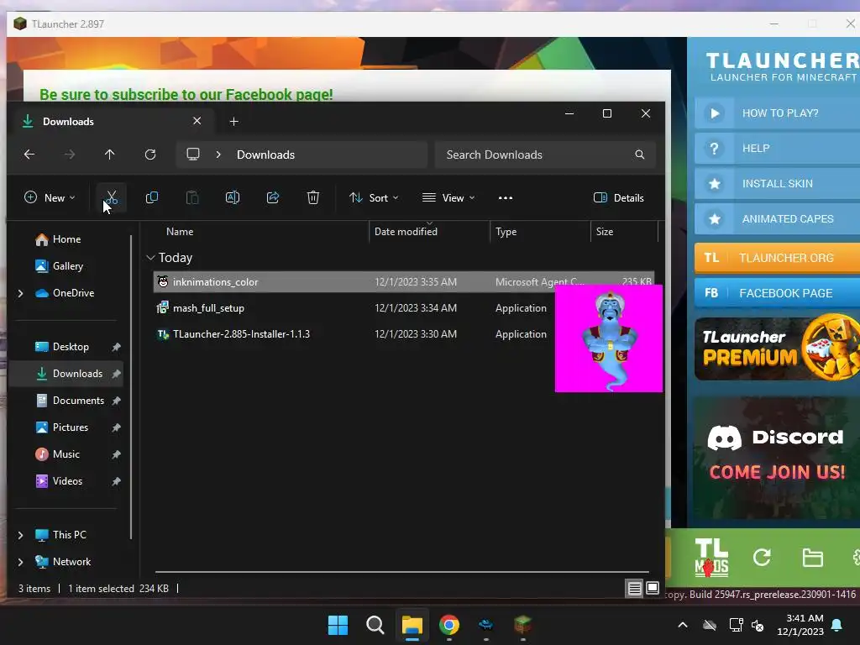Click the clock showing 3:41 AM
860x645 pixels.
pos(800,625)
